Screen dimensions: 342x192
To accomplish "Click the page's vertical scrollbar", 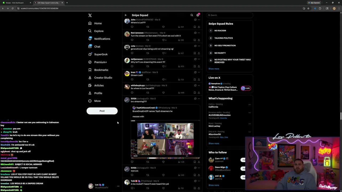I will click(x=341, y=117).
